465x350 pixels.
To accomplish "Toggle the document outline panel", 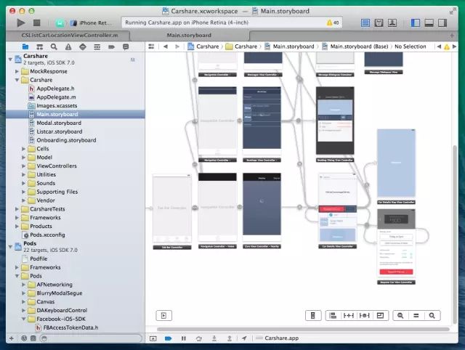I will click(x=164, y=316).
